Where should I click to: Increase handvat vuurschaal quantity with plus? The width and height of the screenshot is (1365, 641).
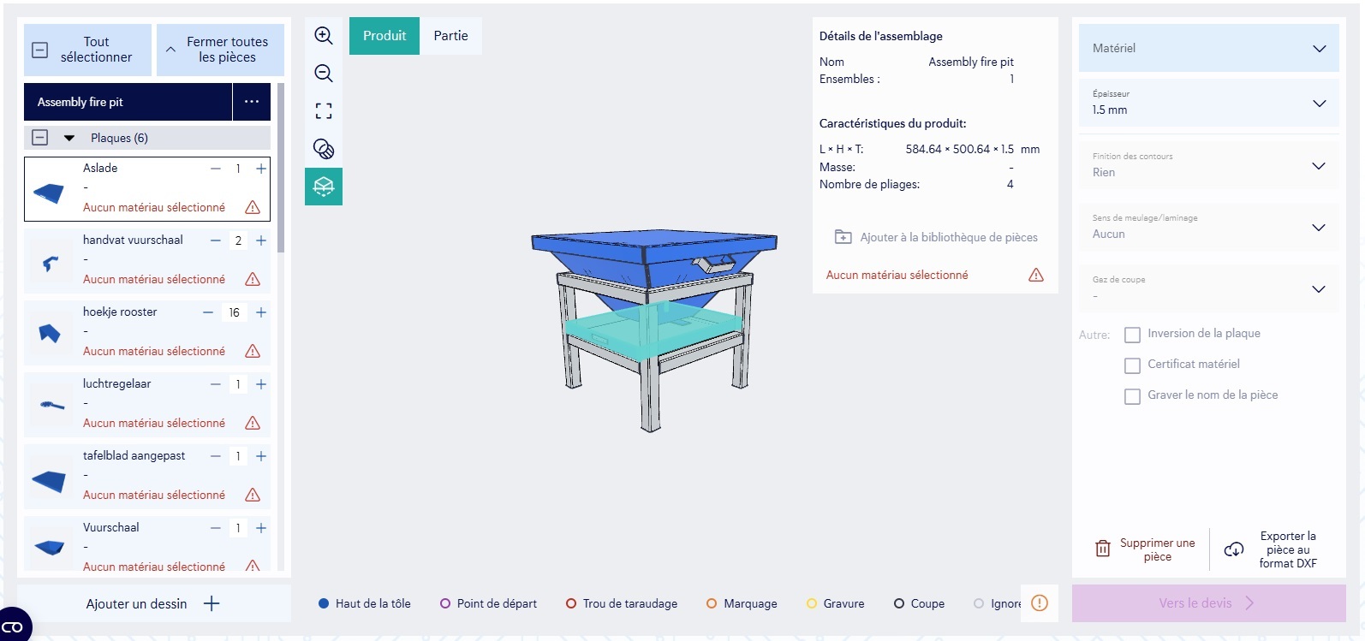coord(261,240)
